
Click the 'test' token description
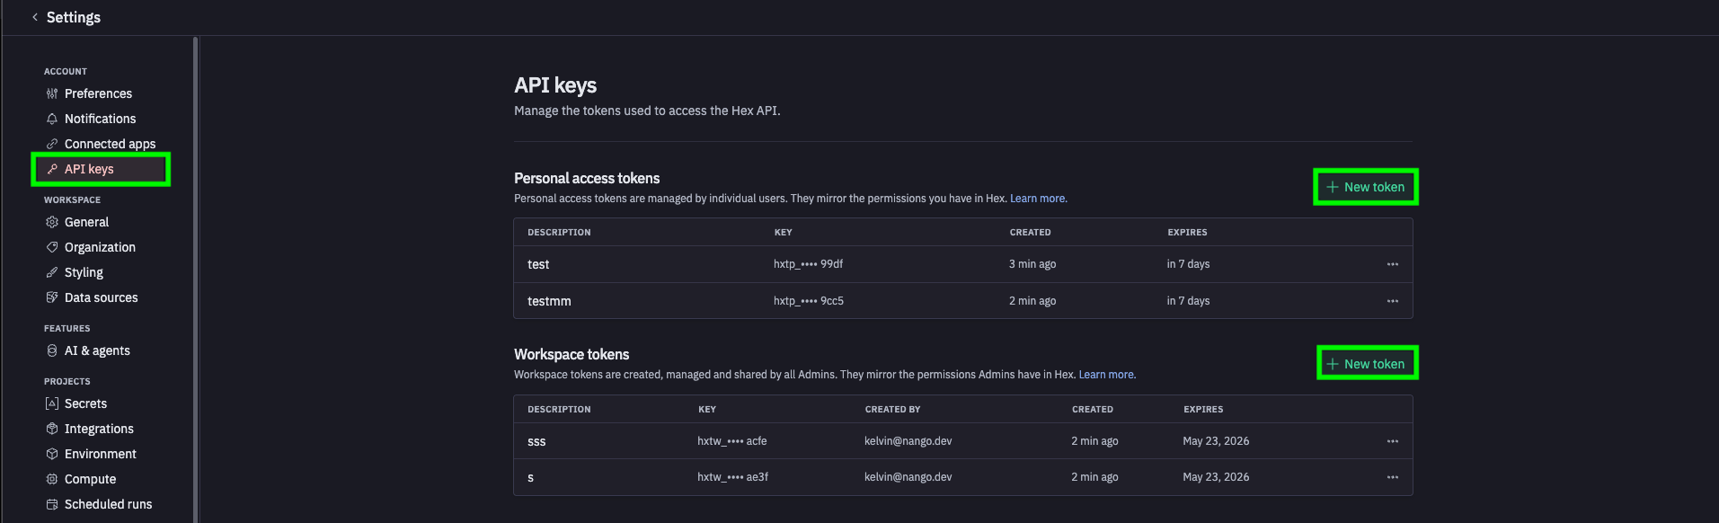(538, 264)
